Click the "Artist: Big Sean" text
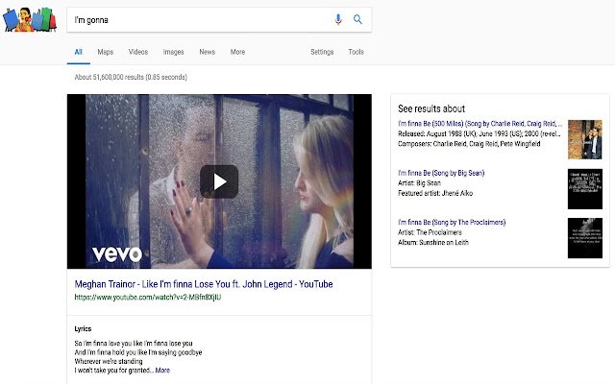 click(419, 183)
